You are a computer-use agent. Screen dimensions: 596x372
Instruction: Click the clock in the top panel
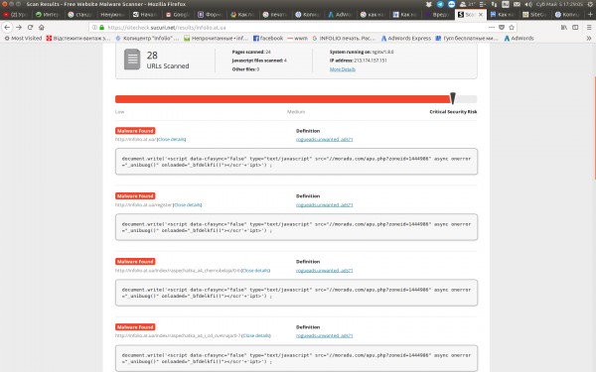click(559, 4)
